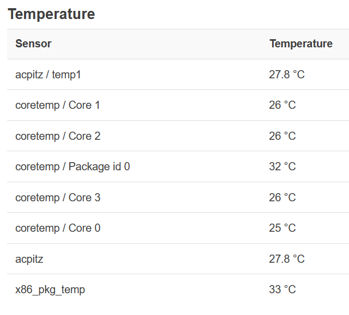Click the standalone acpitz sensor name
Viewport: 349px width, 315px height.
[29, 259]
